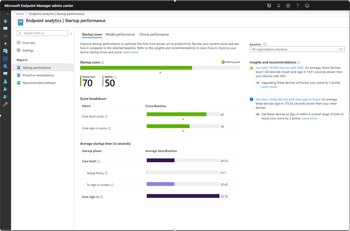This screenshot has height=231, width=350.
Task: Open Home from the left navigation rail
Action: tap(5, 21)
